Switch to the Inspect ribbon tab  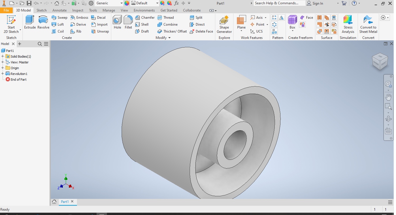point(78,10)
